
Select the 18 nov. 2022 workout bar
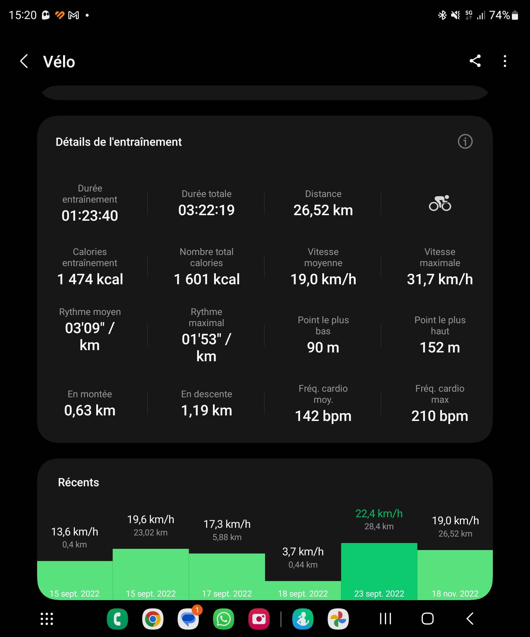click(x=455, y=573)
